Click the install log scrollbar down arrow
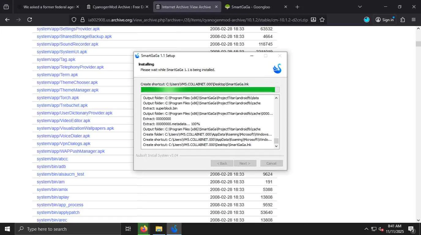This screenshot has height=235, width=421. pos(276,146)
